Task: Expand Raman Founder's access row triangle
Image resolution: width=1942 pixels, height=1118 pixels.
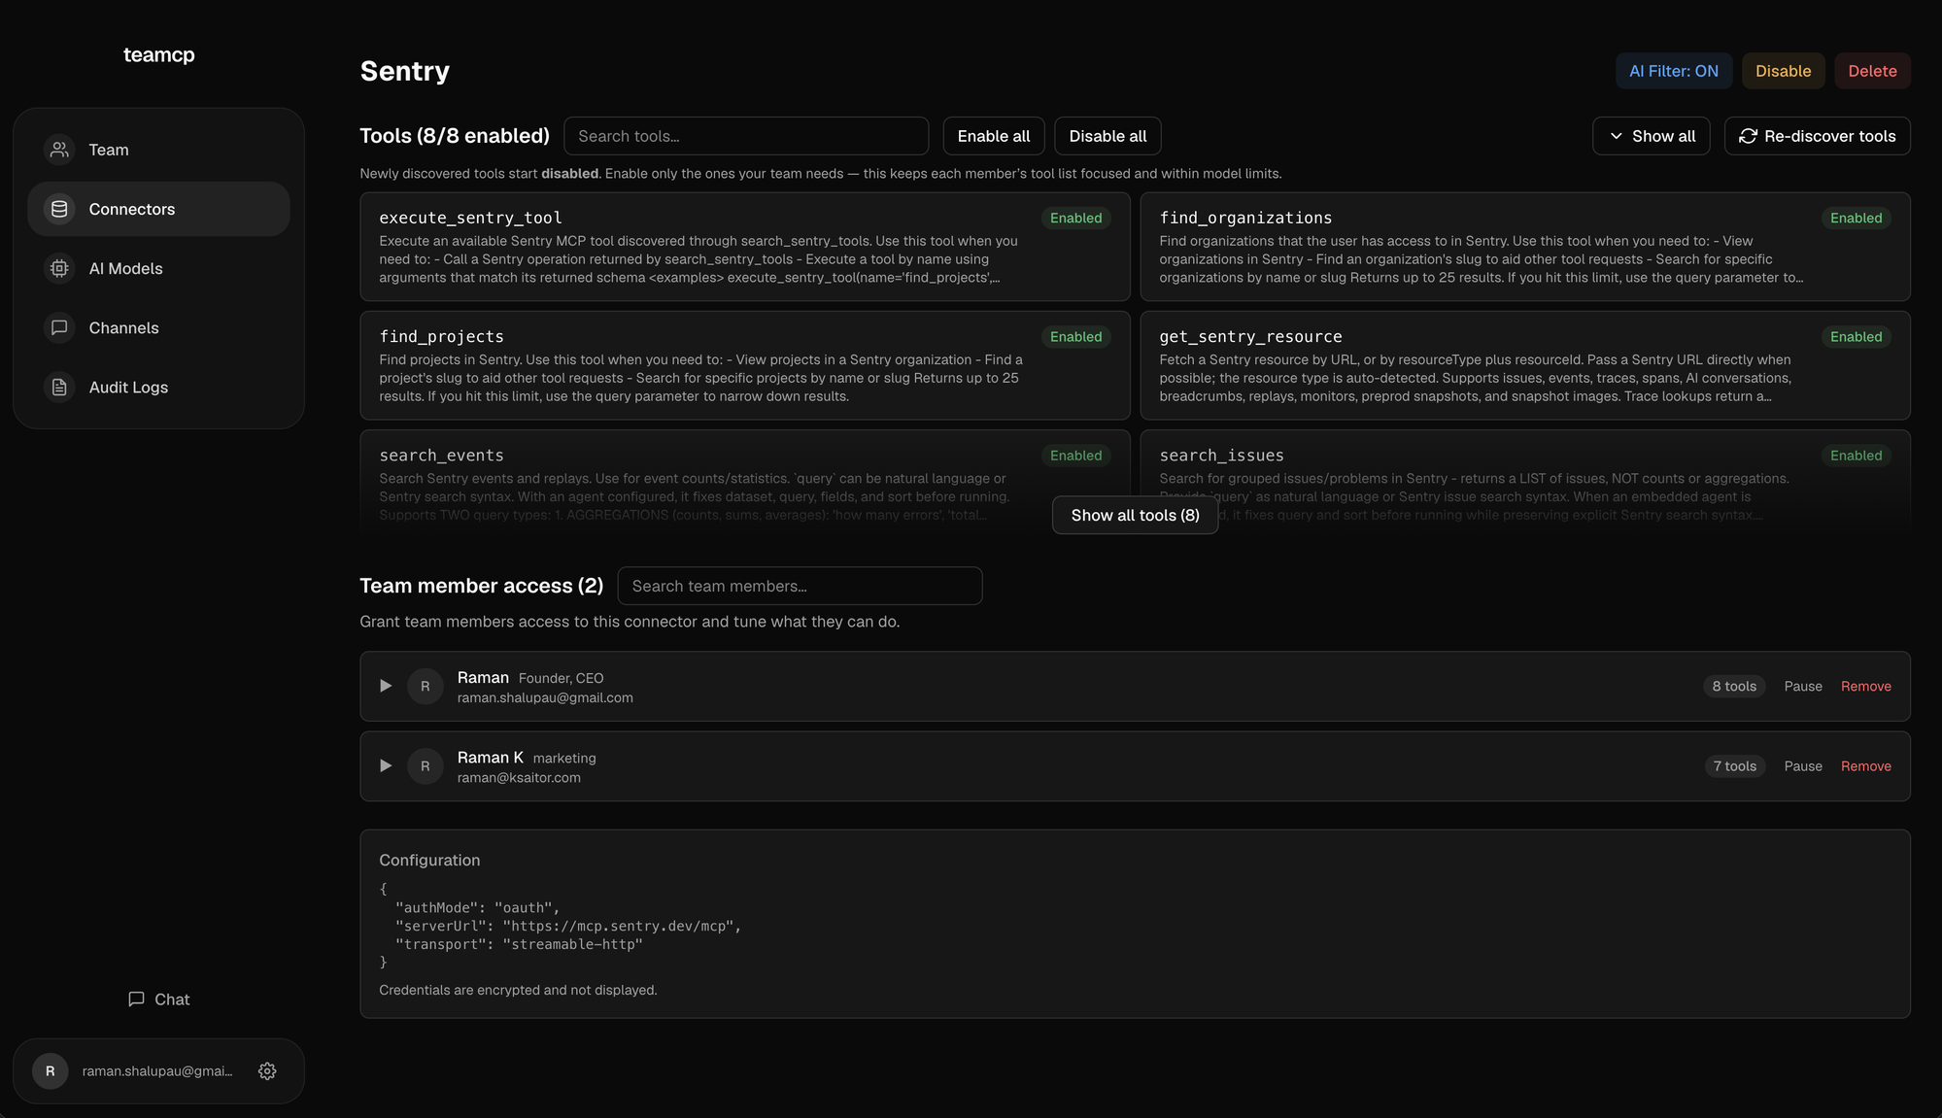Action: pos(386,686)
